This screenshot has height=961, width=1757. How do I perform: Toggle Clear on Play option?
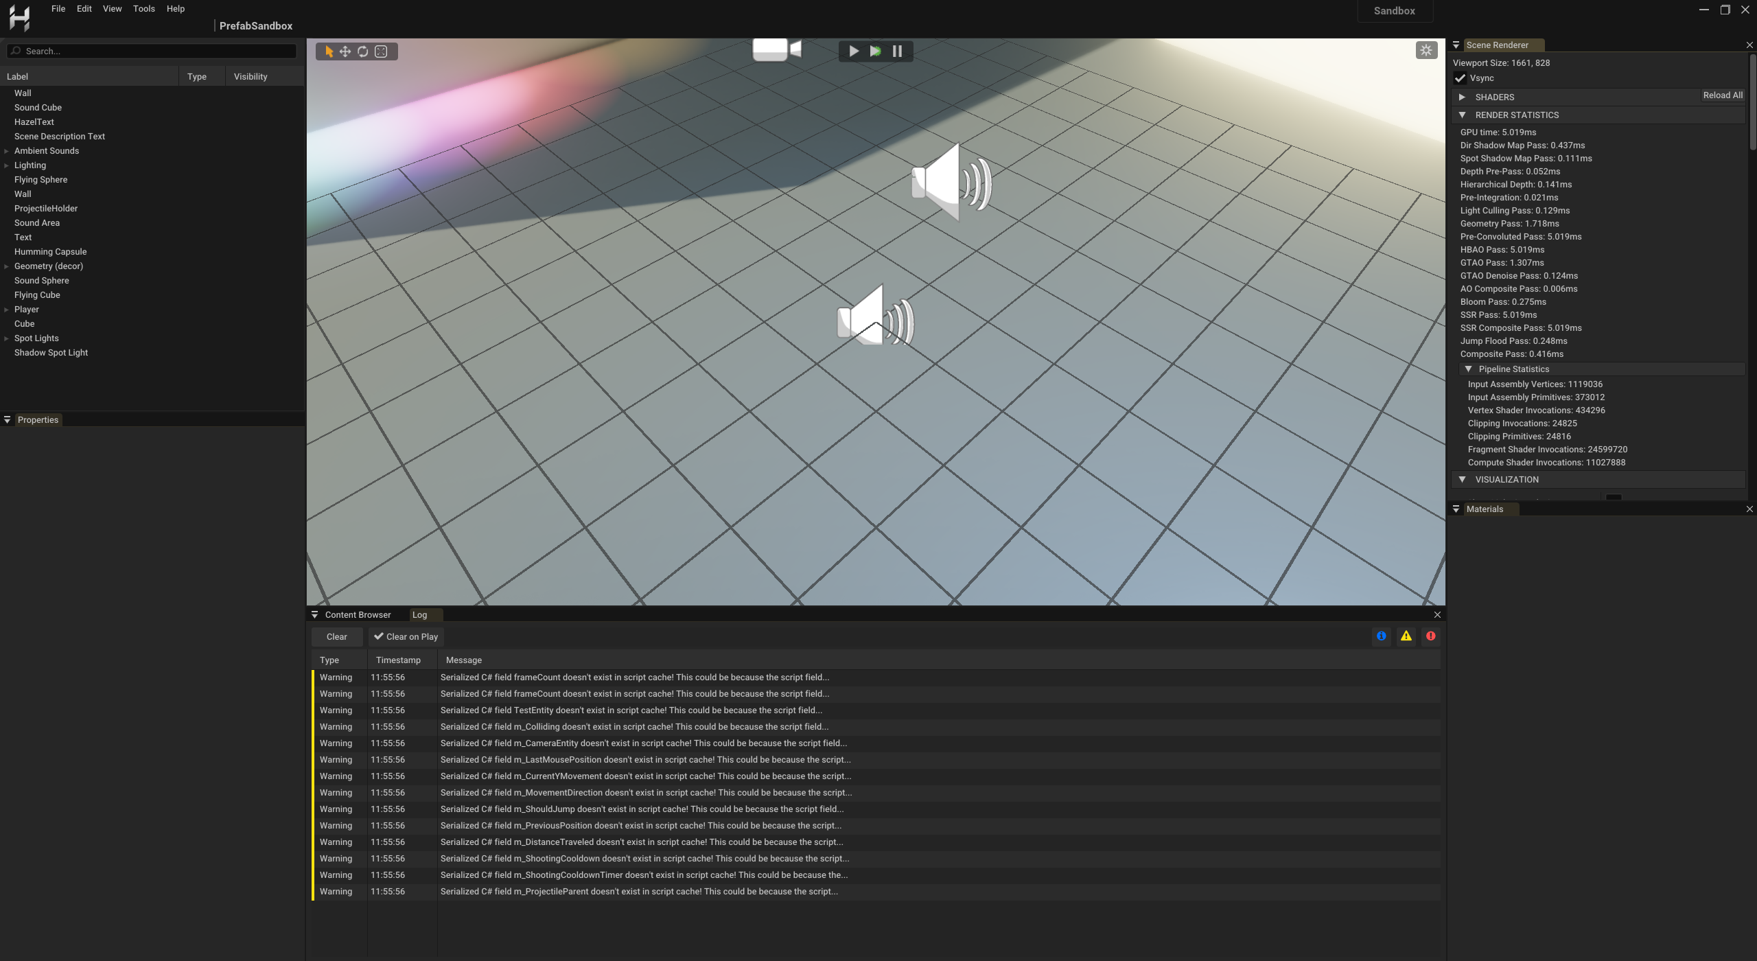[406, 636]
